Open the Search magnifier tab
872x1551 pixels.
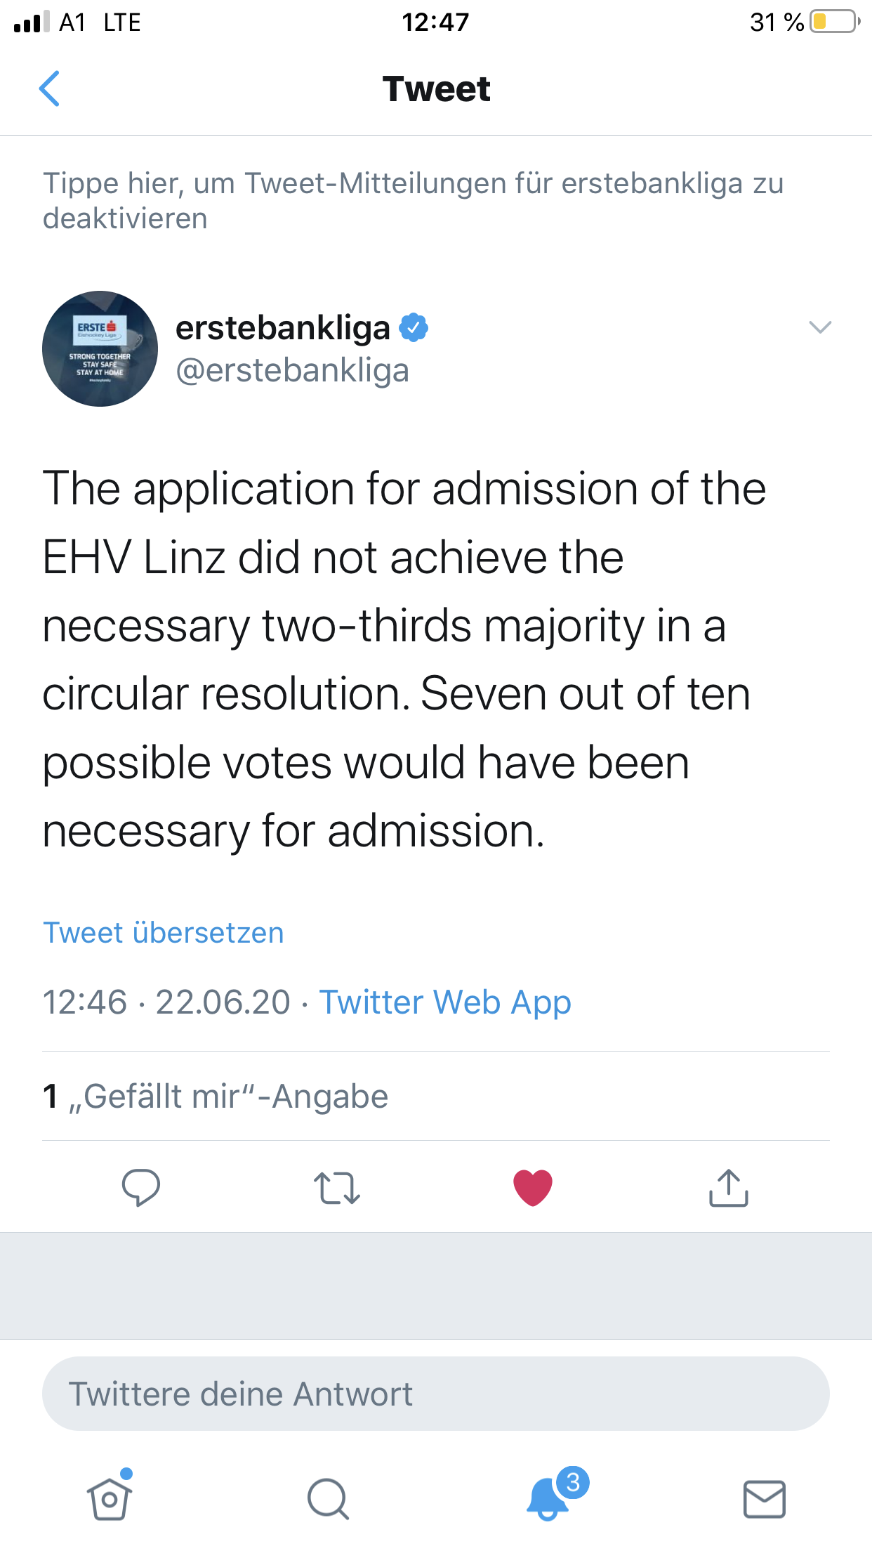pyautogui.click(x=328, y=1499)
